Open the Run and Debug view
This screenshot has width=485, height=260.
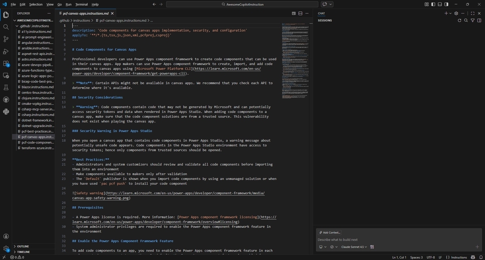6,51
